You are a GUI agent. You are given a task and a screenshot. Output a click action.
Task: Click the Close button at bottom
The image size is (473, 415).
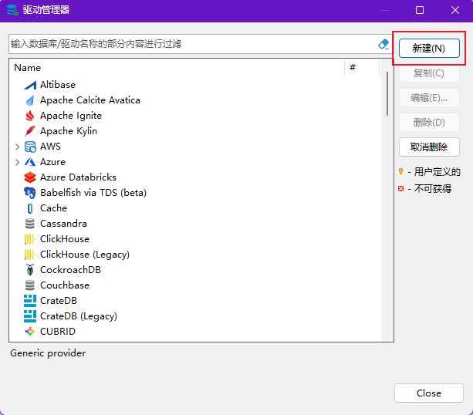pos(429,393)
